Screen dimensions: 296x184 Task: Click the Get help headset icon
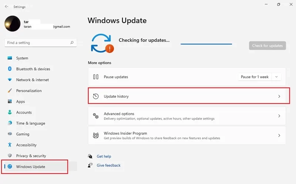(90, 156)
